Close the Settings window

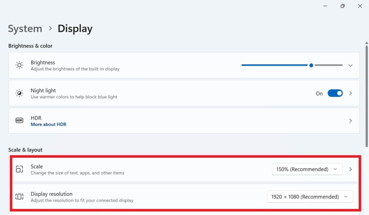tap(360, 6)
